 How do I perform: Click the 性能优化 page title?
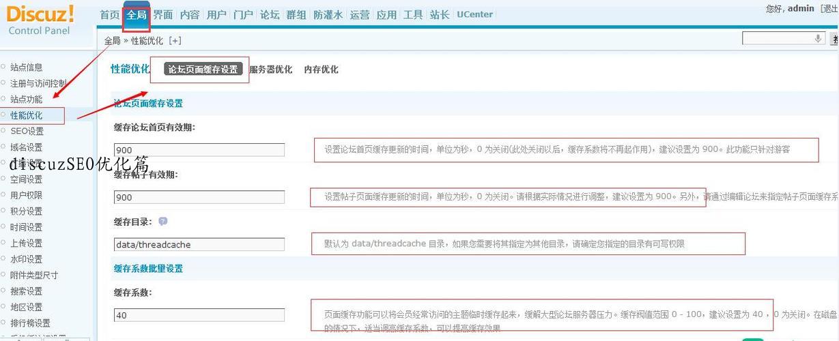[130, 69]
